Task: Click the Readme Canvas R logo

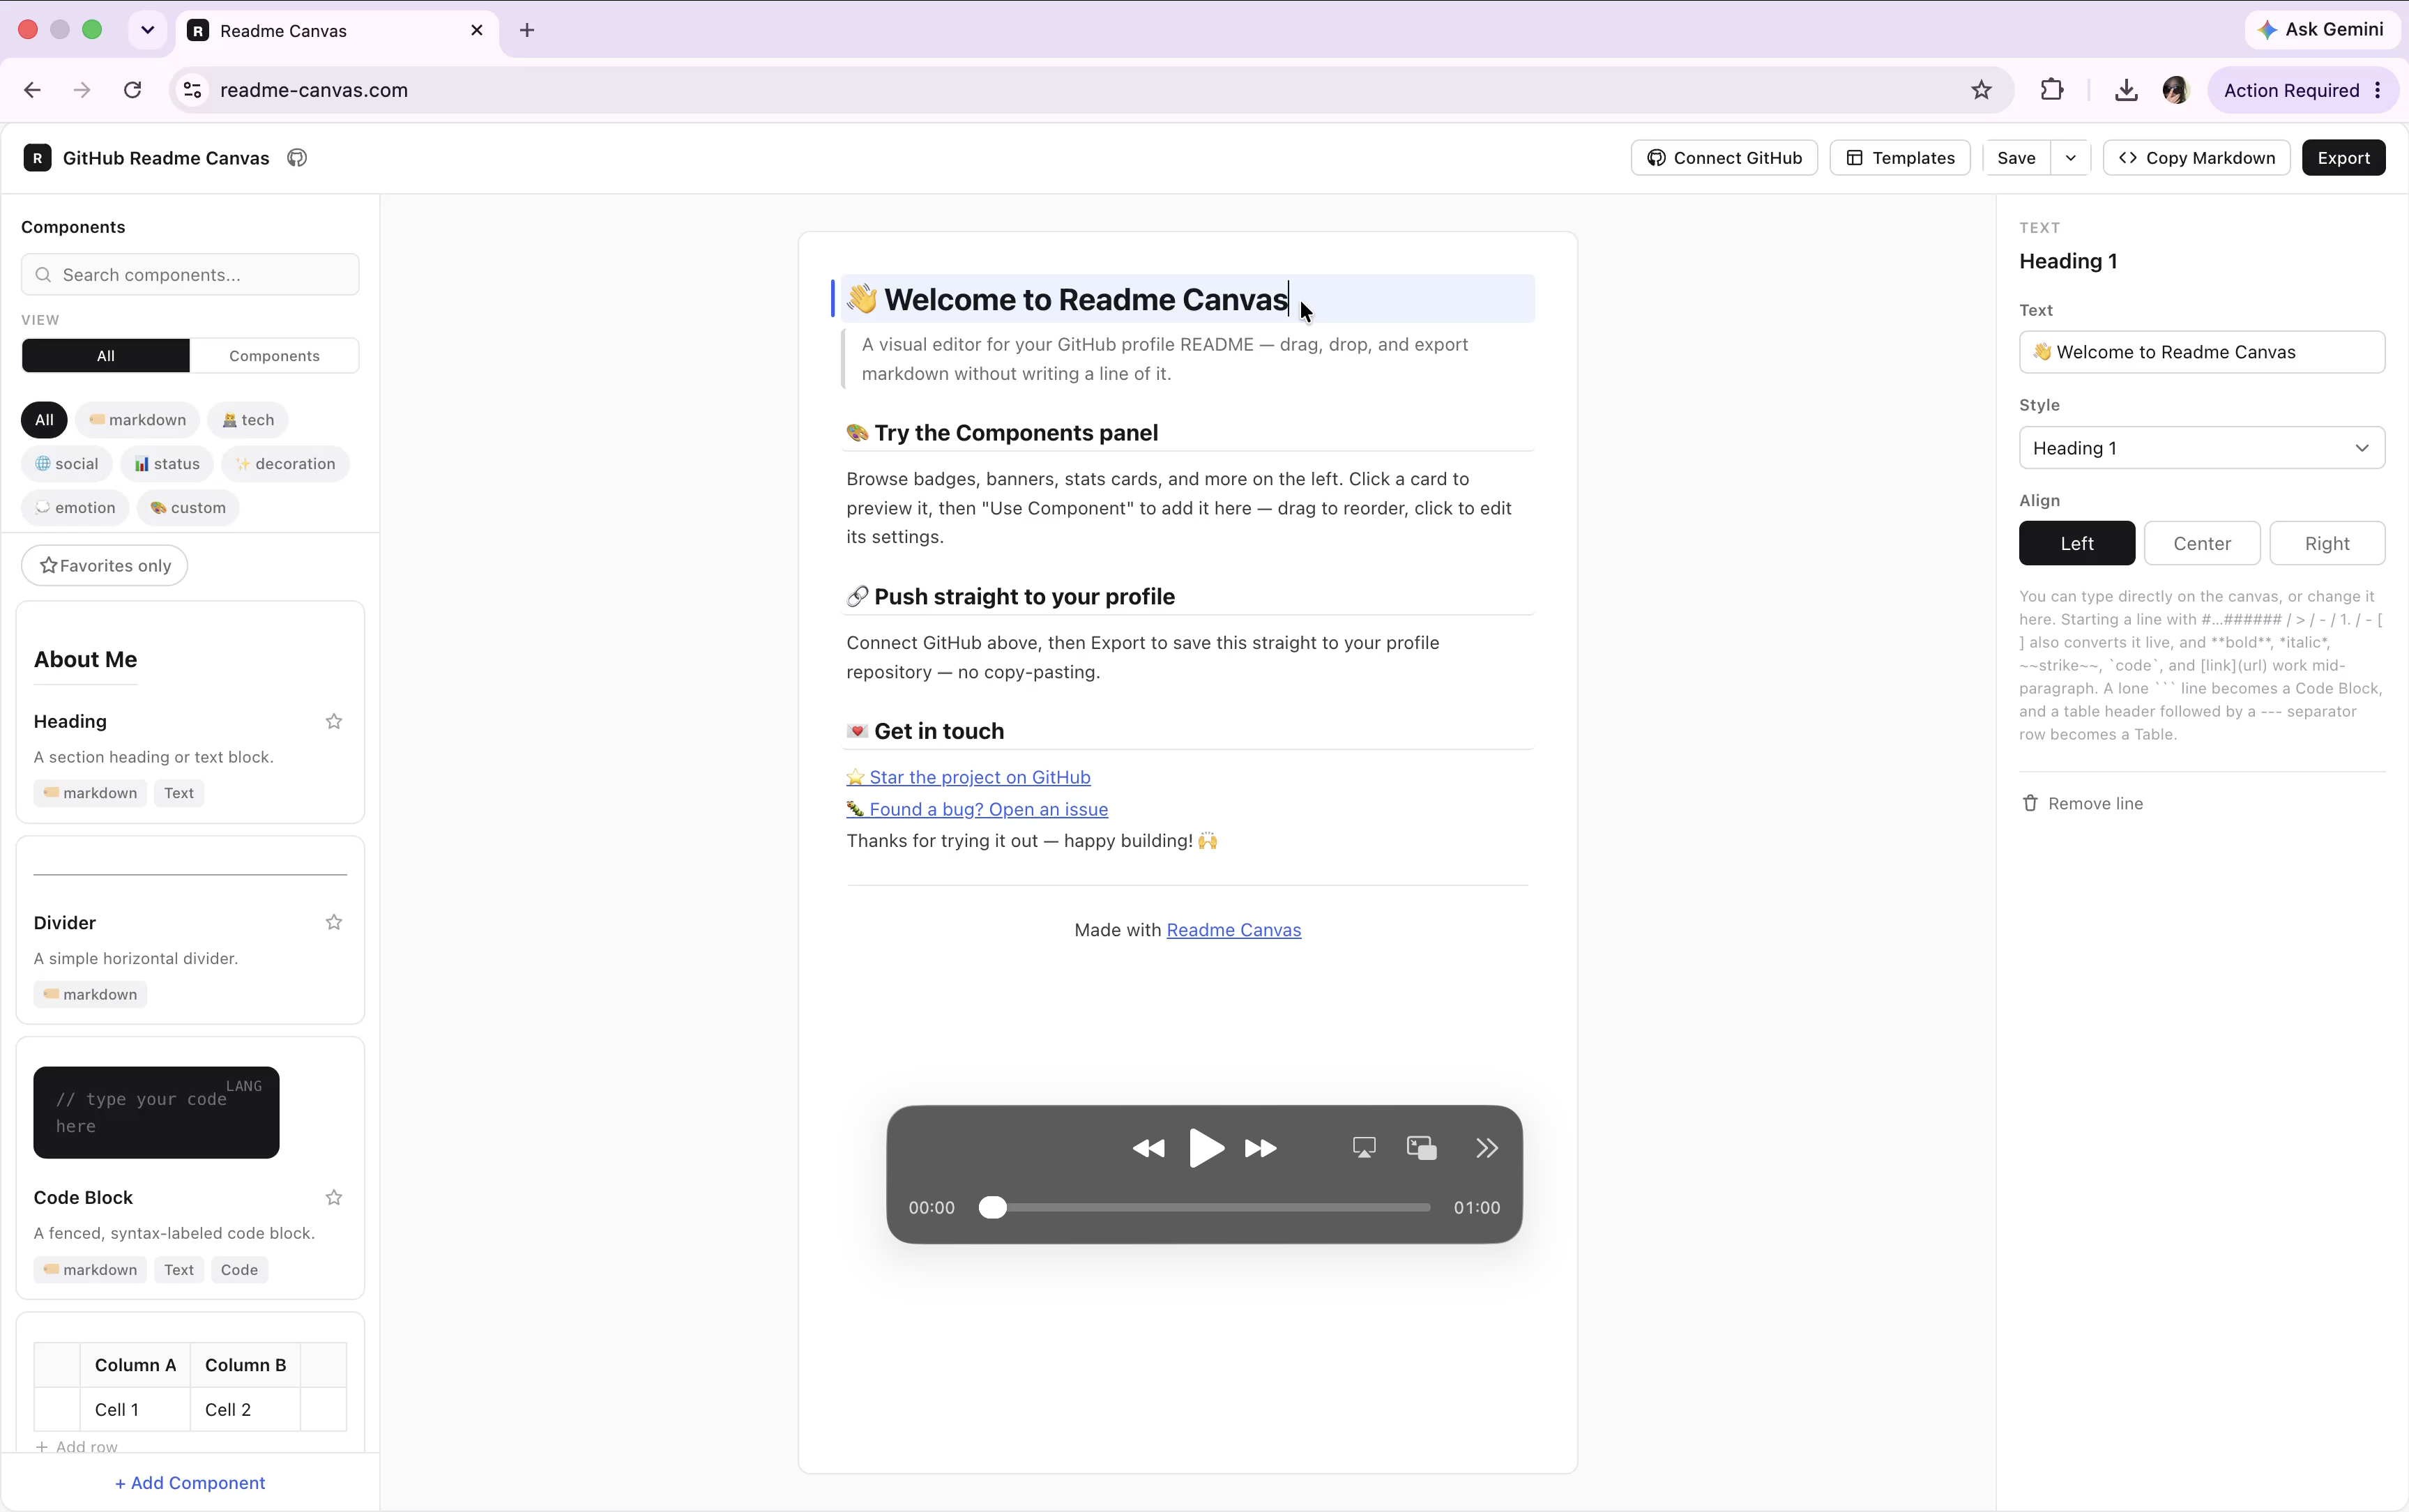Action: coord(37,158)
